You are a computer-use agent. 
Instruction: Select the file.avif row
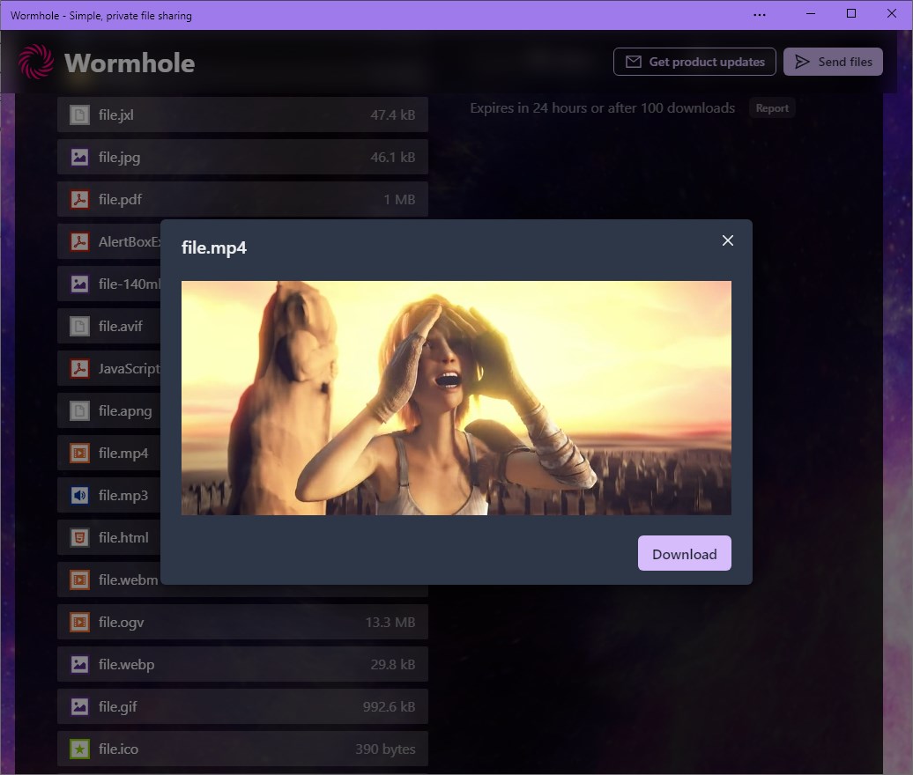[109, 327]
